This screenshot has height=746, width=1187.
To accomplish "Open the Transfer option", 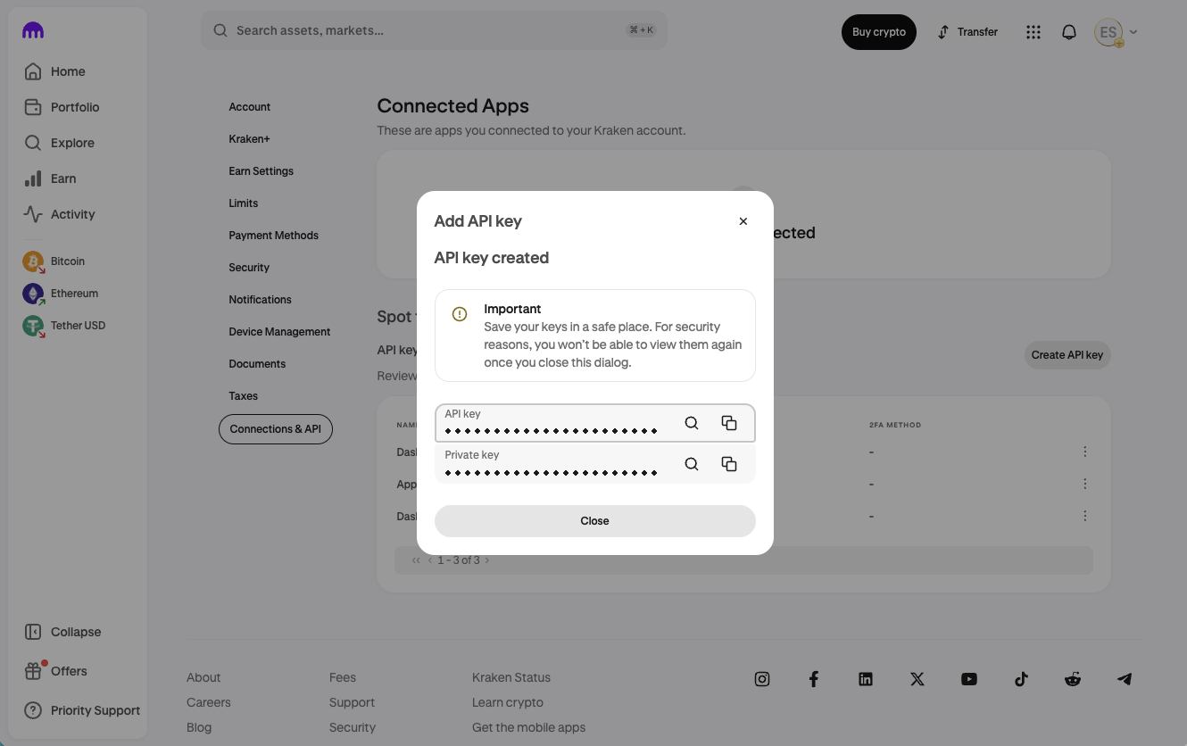I will click(x=967, y=32).
